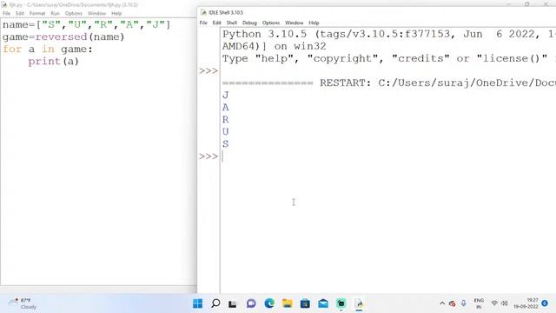This screenshot has width=556, height=313.
Task: Click the editor window title bar Python icon
Action: point(4,4)
